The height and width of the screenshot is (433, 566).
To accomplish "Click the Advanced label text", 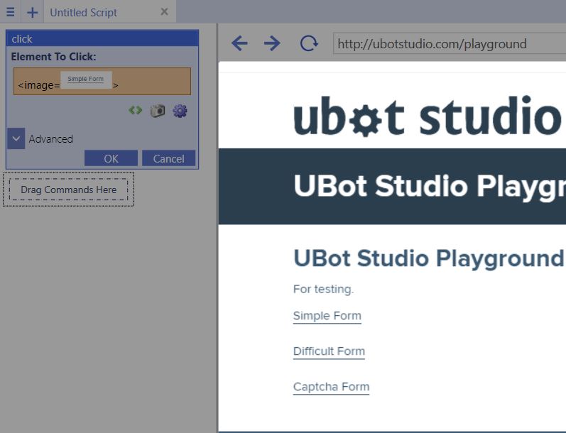I will [51, 139].
